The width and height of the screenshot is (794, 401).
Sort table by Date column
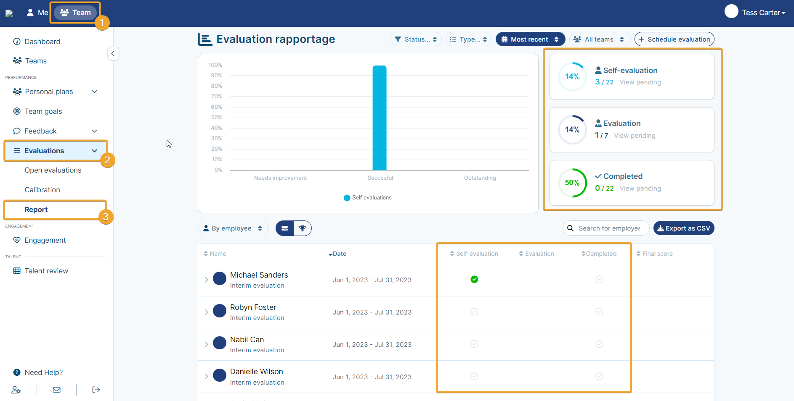click(337, 254)
